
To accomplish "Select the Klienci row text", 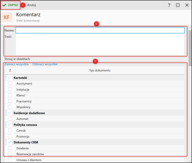I will pyautogui.click(x=21, y=95).
